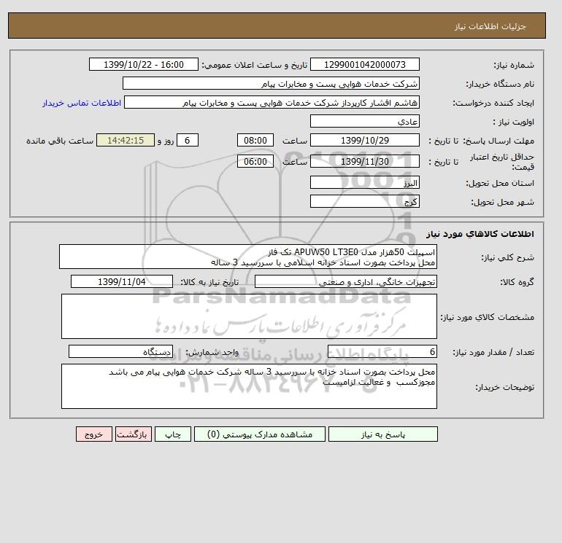Screen dimensions: 562x543
Task: Click buyer notes text area
Action: click(249, 386)
